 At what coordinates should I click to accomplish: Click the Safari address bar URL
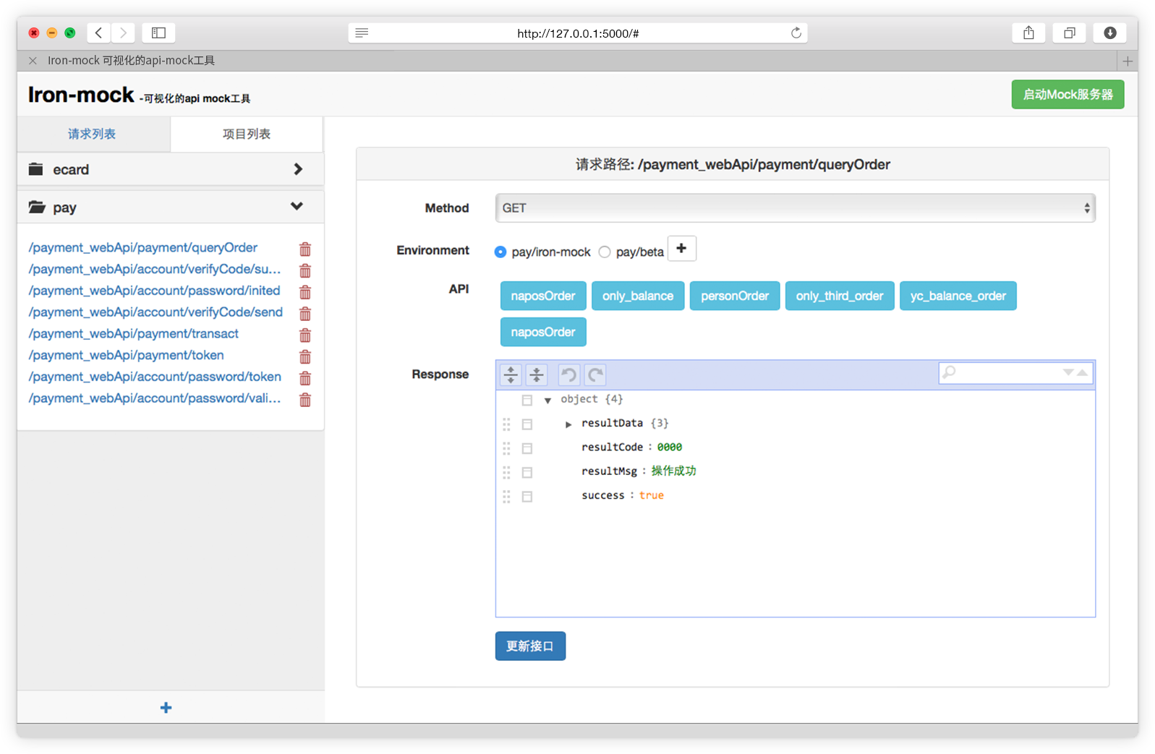click(578, 33)
